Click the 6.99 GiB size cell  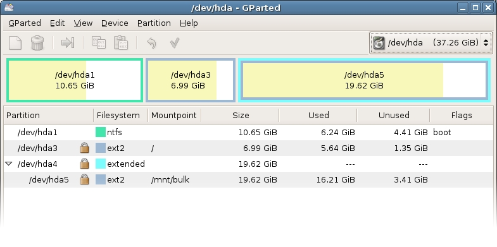click(260, 148)
